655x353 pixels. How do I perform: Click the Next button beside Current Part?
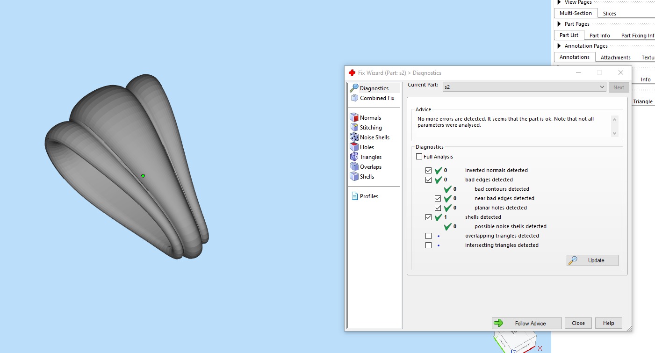click(x=619, y=87)
